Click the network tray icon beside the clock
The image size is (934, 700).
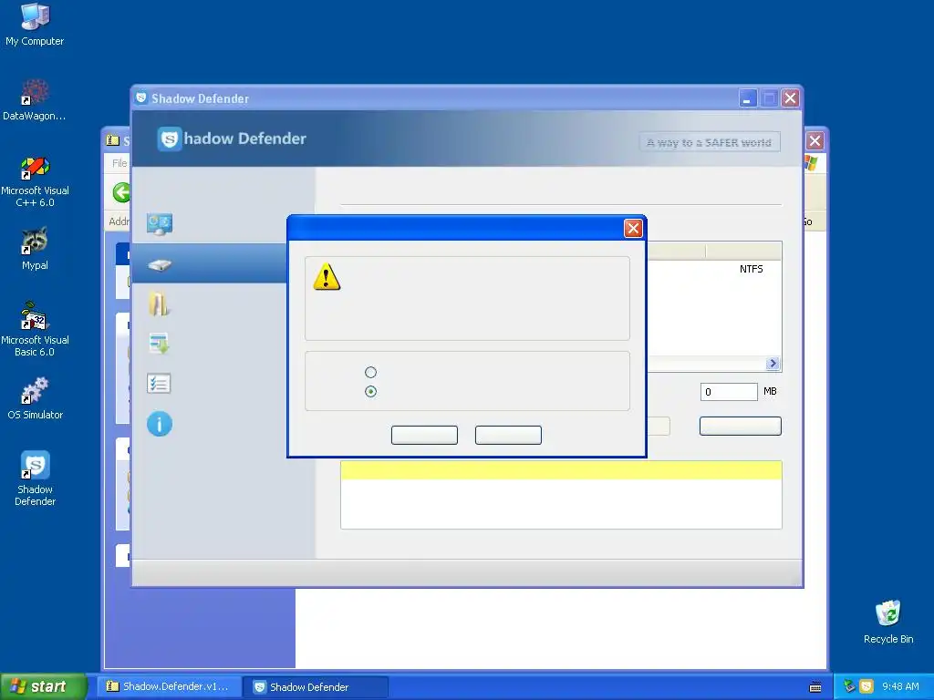pyautogui.click(x=850, y=686)
